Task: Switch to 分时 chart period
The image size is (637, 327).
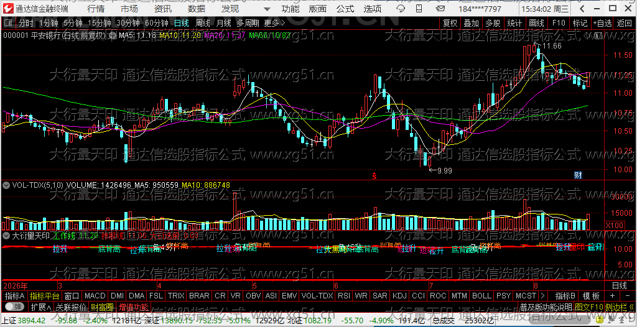Action: point(26,23)
